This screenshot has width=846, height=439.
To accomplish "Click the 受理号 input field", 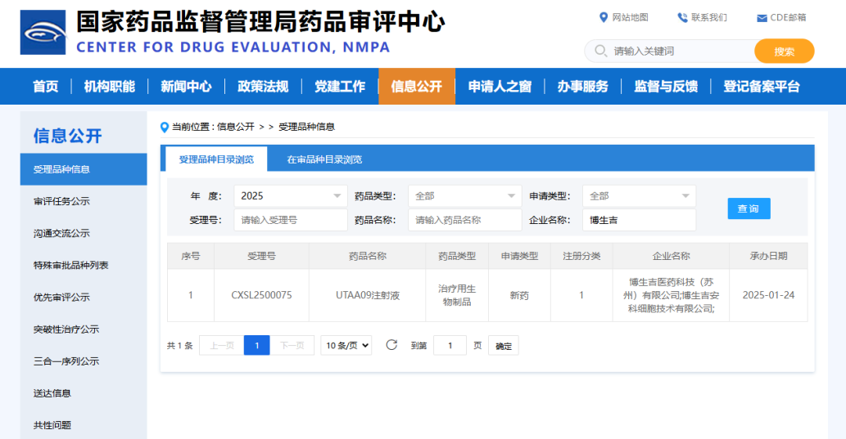I will click(x=291, y=220).
